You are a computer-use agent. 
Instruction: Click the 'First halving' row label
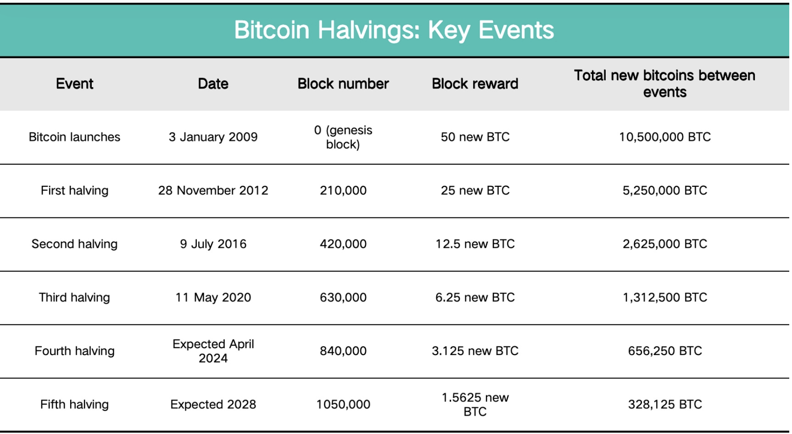[74, 190]
